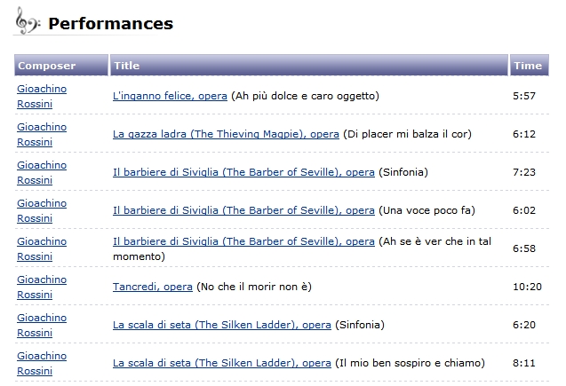Click Gioachino Rossini link in the Tancredi row
The image size is (566, 386).
42,288
